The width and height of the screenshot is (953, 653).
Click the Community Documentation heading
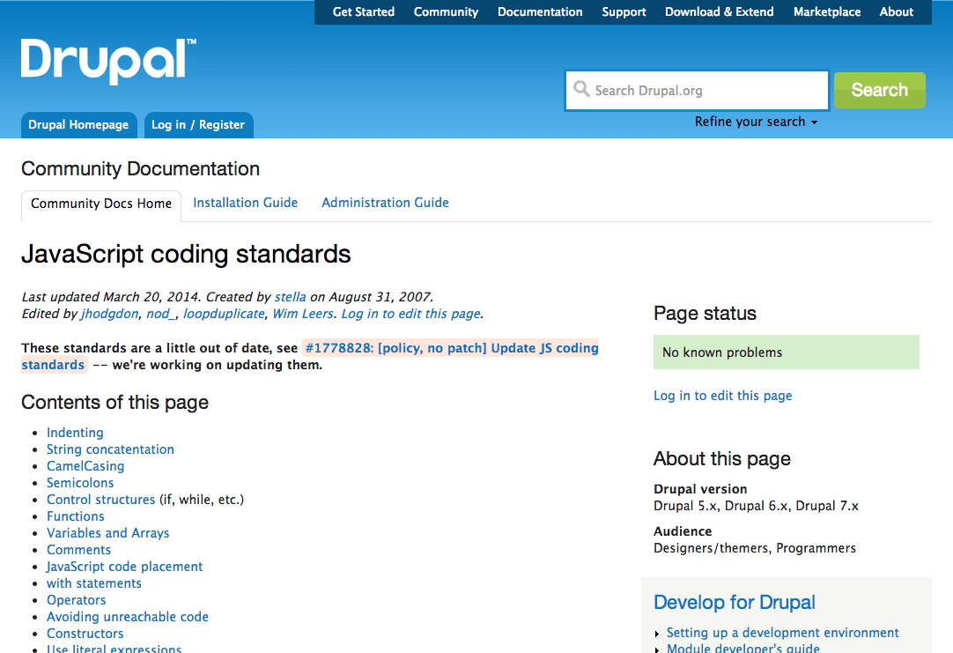click(140, 168)
